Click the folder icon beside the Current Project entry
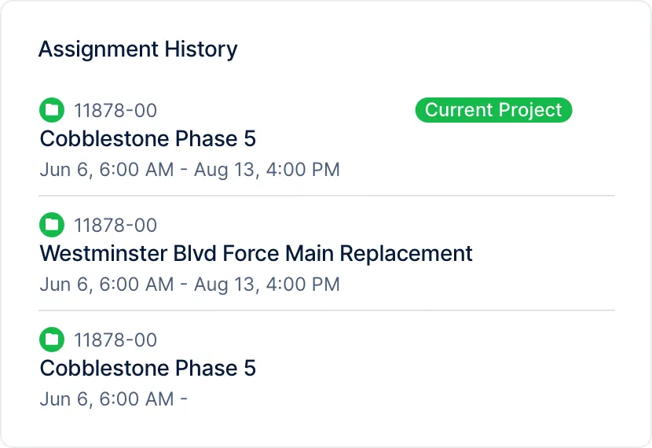 (x=52, y=110)
